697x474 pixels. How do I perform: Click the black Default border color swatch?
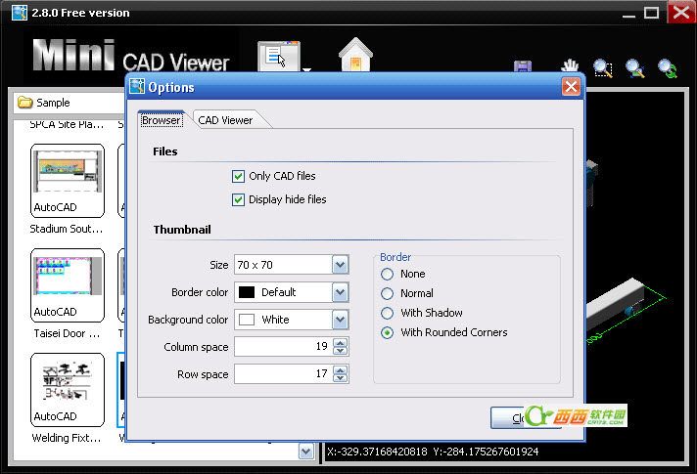pyautogui.click(x=247, y=292)
